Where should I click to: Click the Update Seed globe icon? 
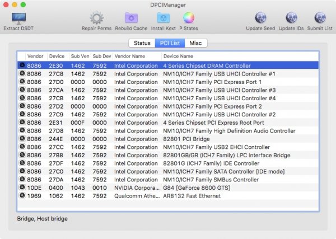coord(261,17)
